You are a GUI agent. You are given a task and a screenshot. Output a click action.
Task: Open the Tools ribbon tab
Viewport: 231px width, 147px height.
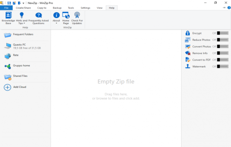point(71,8)
